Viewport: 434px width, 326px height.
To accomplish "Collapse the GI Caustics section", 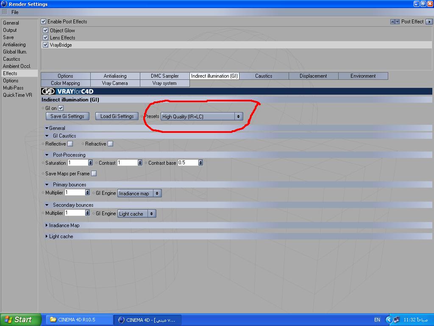I will tap(47, 136).
